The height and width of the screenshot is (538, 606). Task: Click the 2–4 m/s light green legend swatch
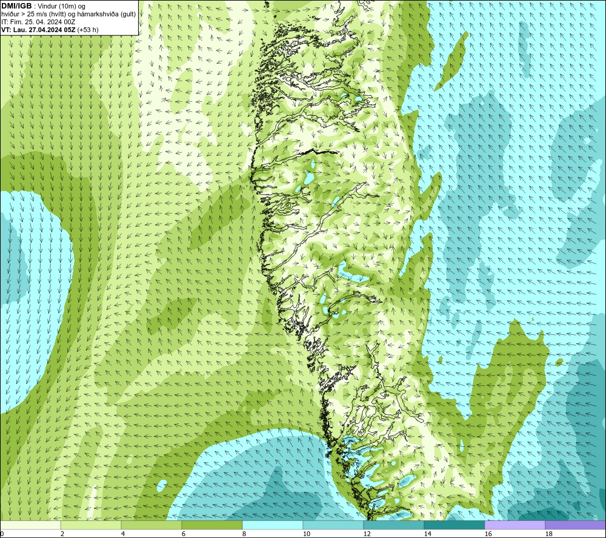tap(91, 525)
